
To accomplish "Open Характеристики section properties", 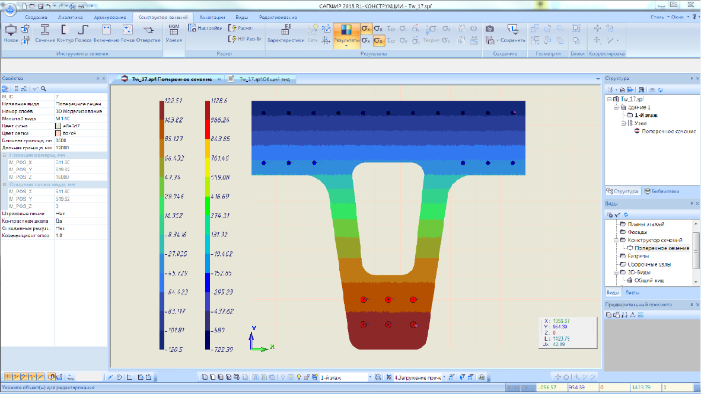I will click(x=286, y=33).
